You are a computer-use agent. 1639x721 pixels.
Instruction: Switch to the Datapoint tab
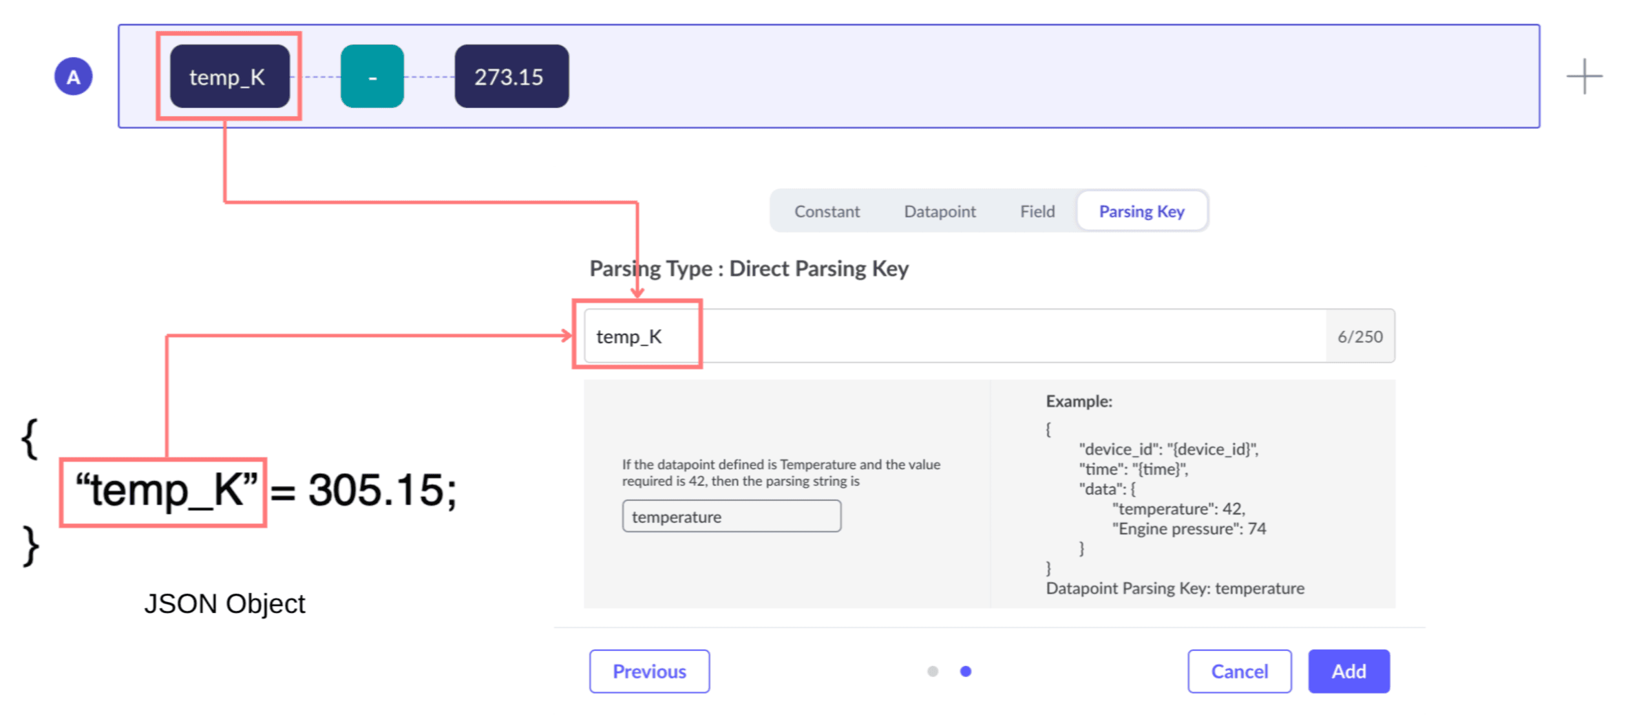pos(940,211)
